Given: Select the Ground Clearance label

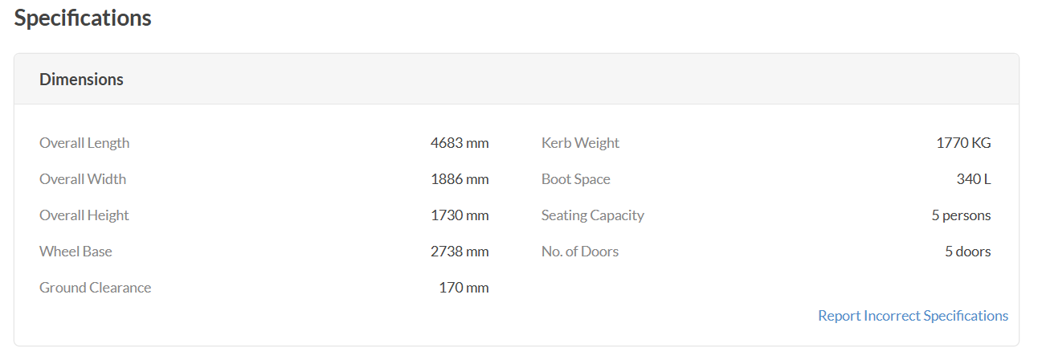Looking at the screenshot, I should tap(95, 288).
